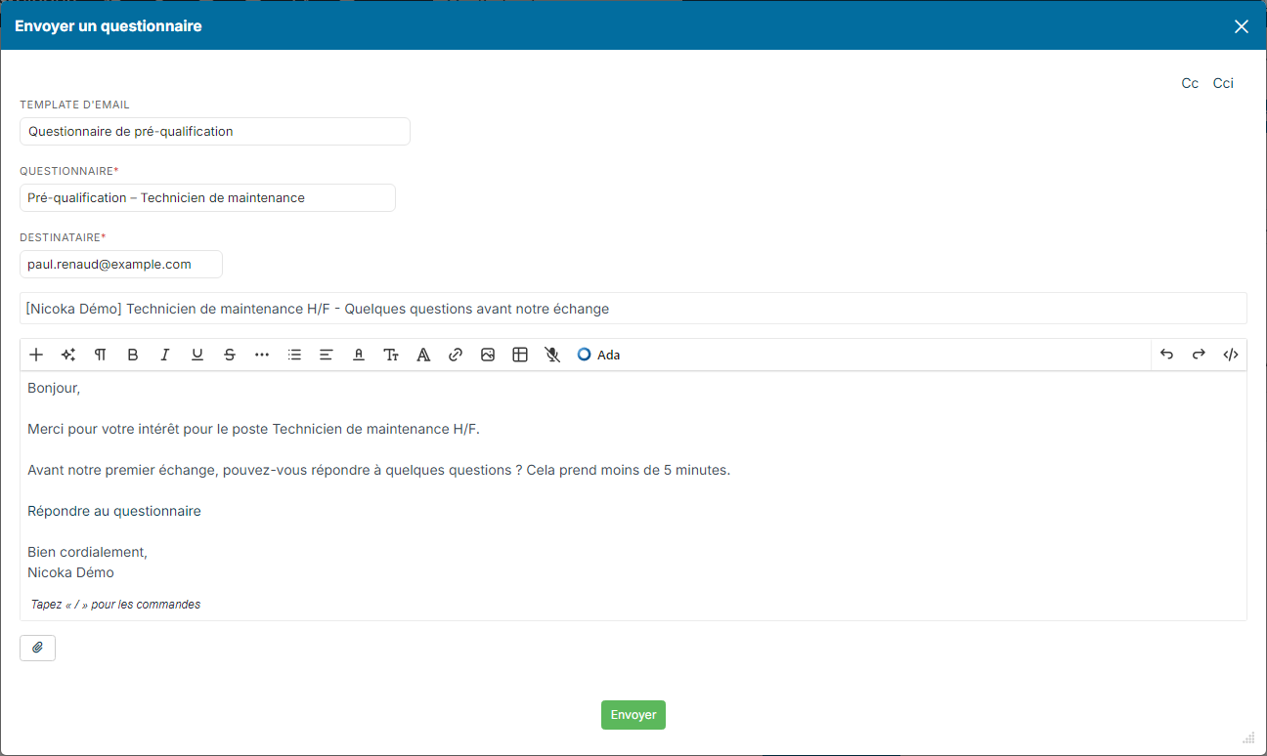1267x756 pixels.
Task: Open the AI sparkles tool in toolbar
Action: 68,355
